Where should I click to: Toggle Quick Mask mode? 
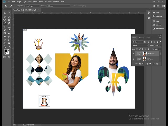(x=5, y=57)
